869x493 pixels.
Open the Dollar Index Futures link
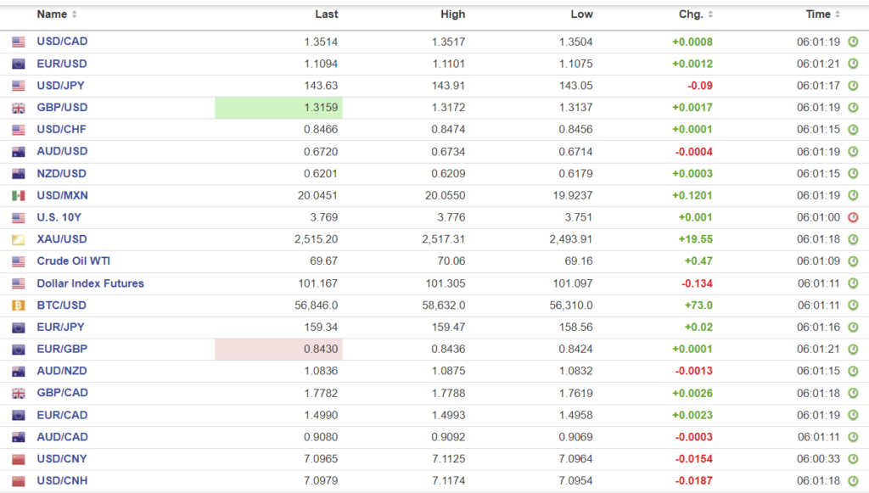coord(90,283)
